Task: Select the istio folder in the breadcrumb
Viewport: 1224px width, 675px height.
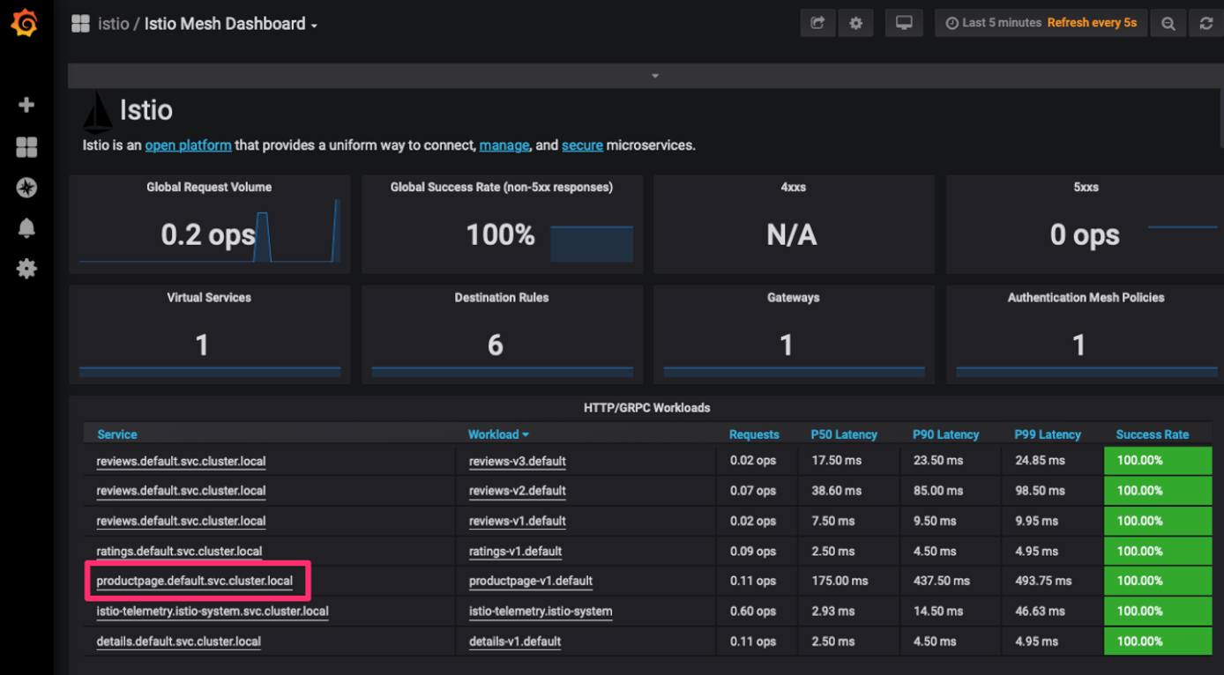Action: (x=112, y=24)
